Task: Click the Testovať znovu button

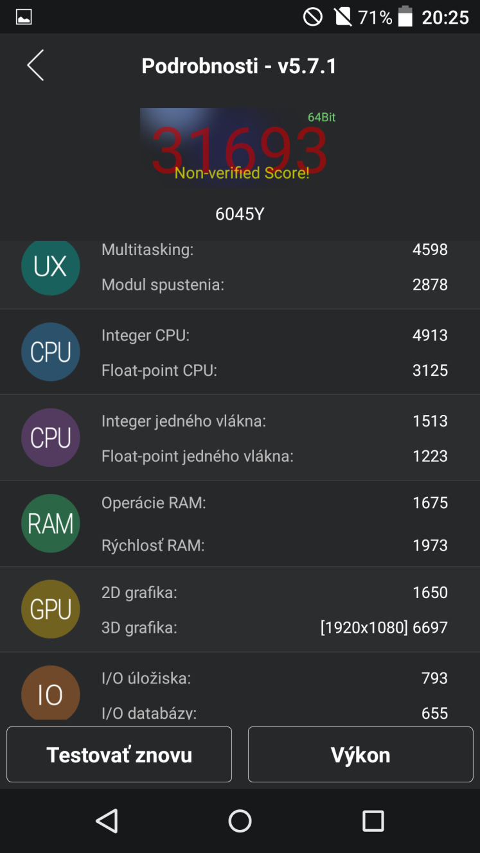Action: click(119, 754)
